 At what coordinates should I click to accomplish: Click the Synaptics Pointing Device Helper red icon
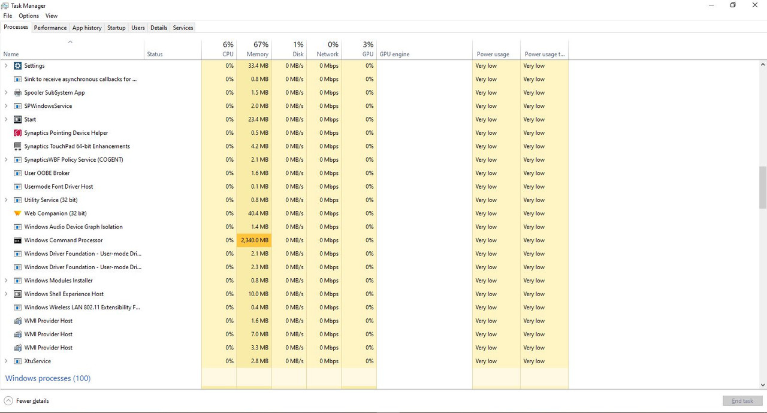(x=17, y=133)
